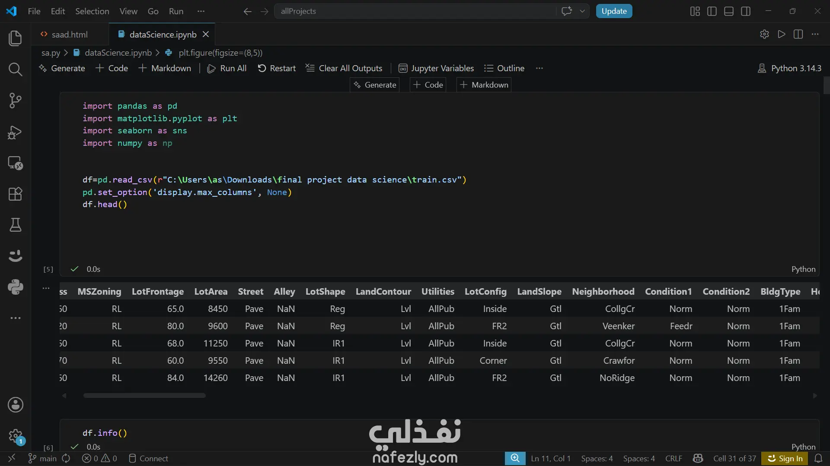Open remote window indicator in status bar

(x=12, y=458)
